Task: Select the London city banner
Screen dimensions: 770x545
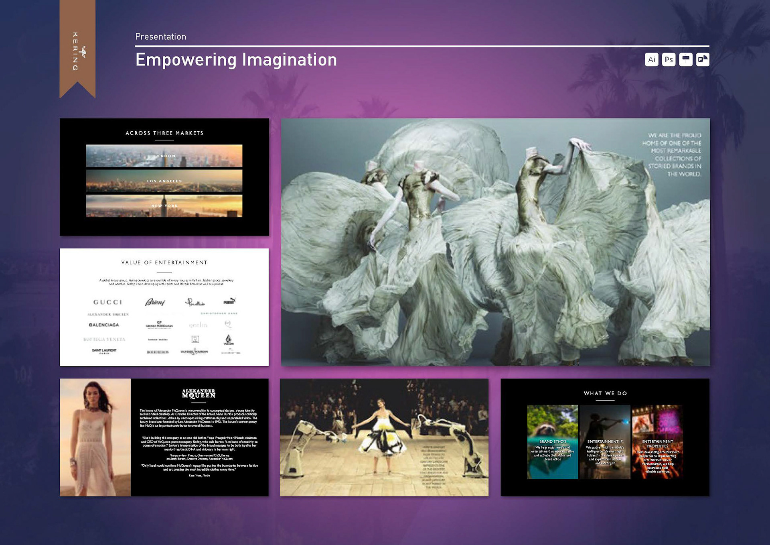Action: 164,156
